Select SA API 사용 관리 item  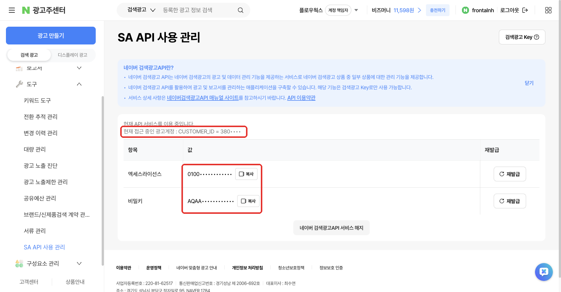coord(44,247)
